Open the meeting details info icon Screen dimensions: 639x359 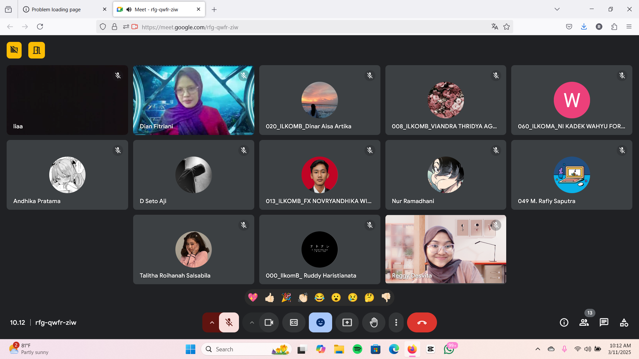(x=564, y=322)
